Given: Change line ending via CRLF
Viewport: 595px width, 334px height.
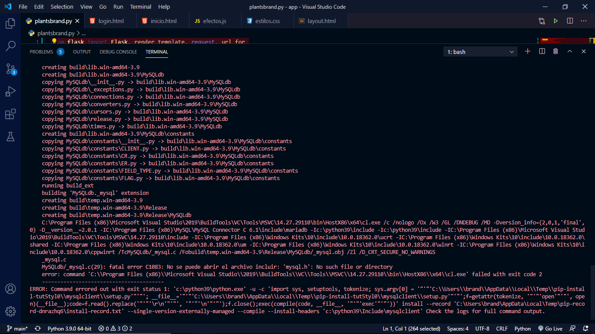Looking at the screenshot, I should pyautogui.click(x=502, y=329).
